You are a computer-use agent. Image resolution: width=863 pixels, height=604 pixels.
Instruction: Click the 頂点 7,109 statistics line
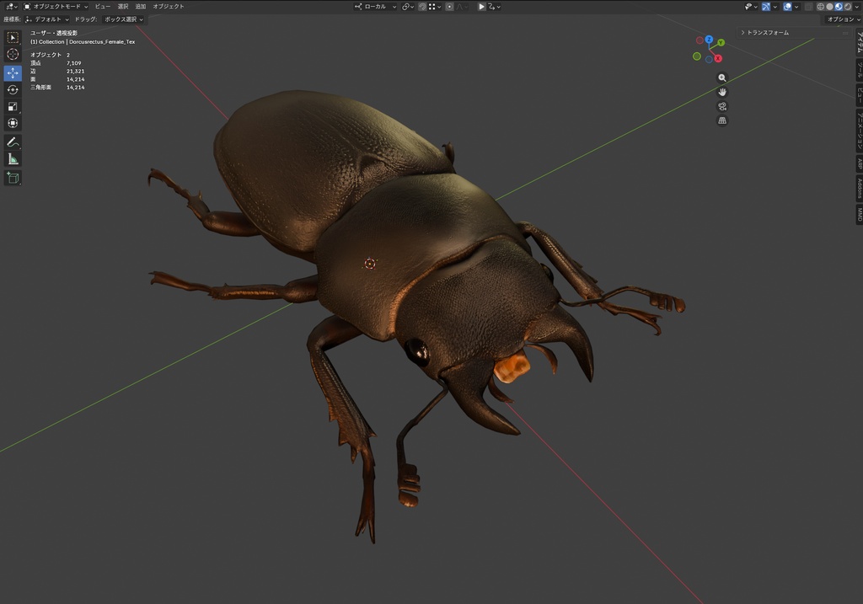pyautogui.click(x=56, y=63)
